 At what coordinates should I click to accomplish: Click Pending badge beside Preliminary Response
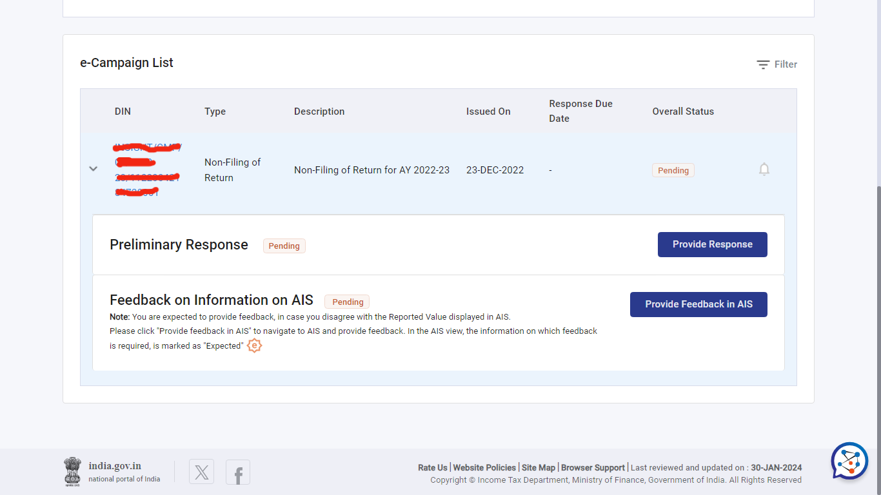[284, 246]
